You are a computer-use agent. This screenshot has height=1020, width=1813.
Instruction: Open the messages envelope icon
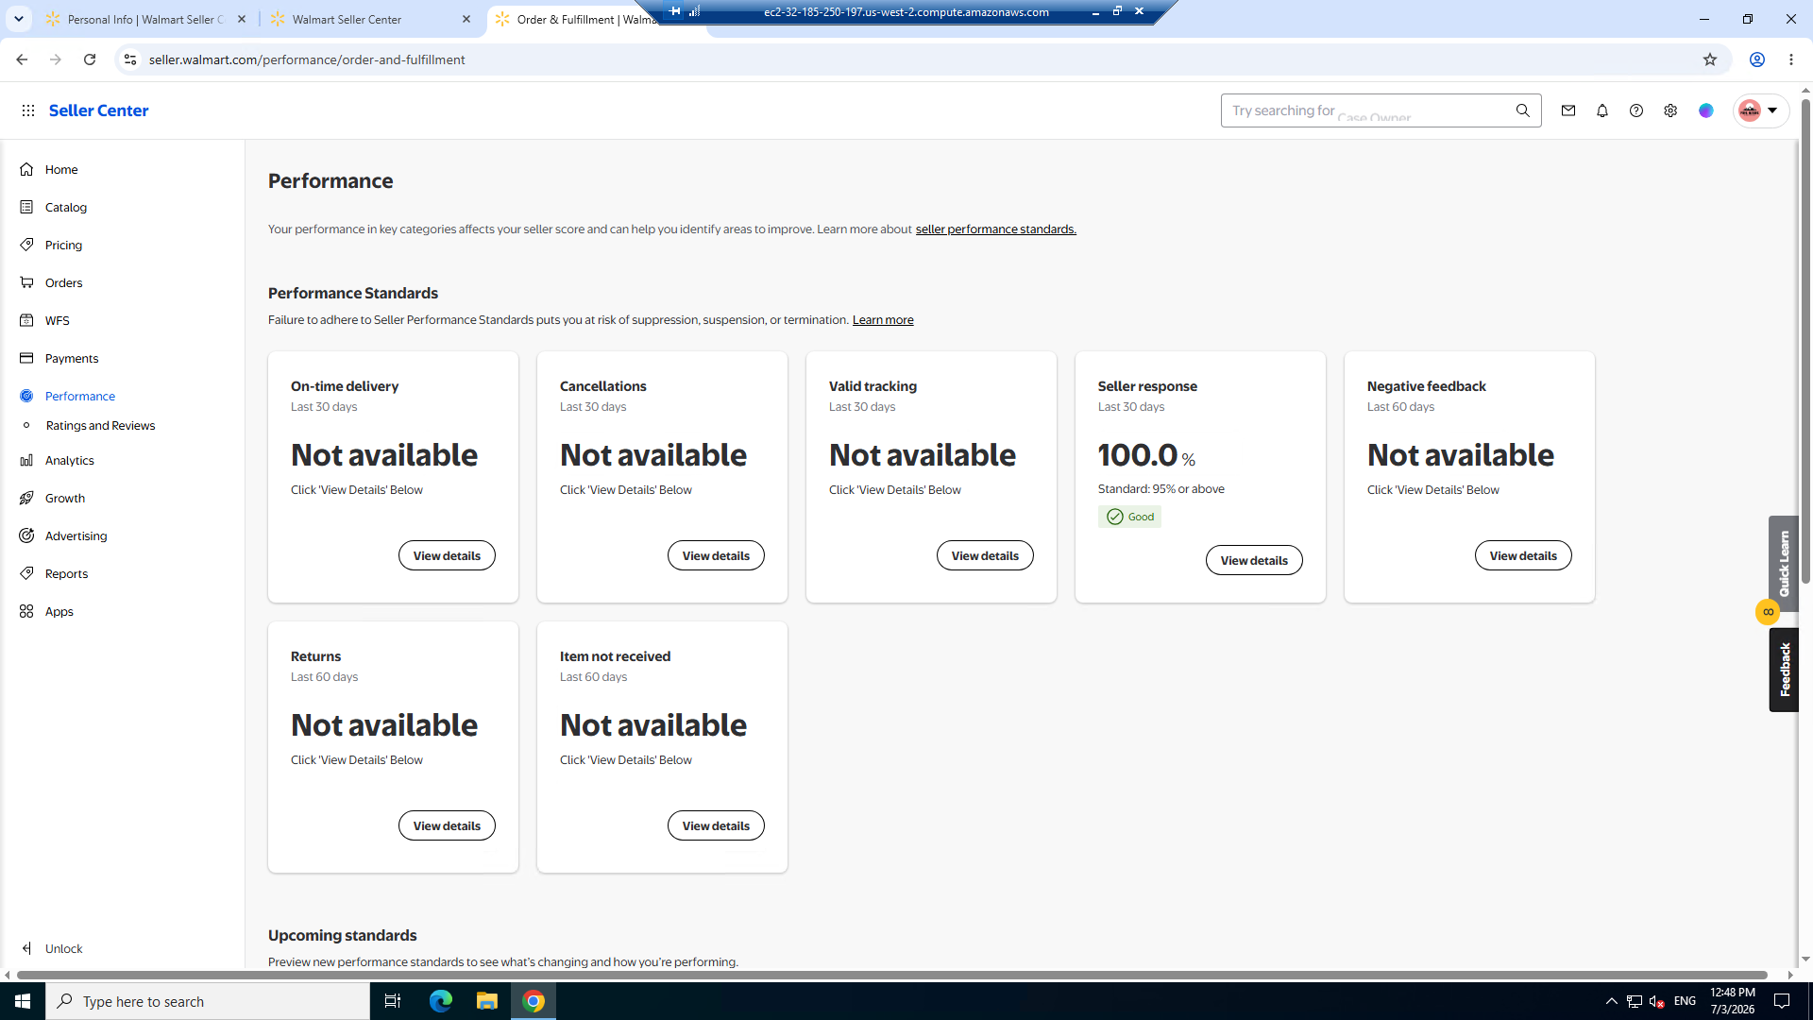coord(1568,110)
